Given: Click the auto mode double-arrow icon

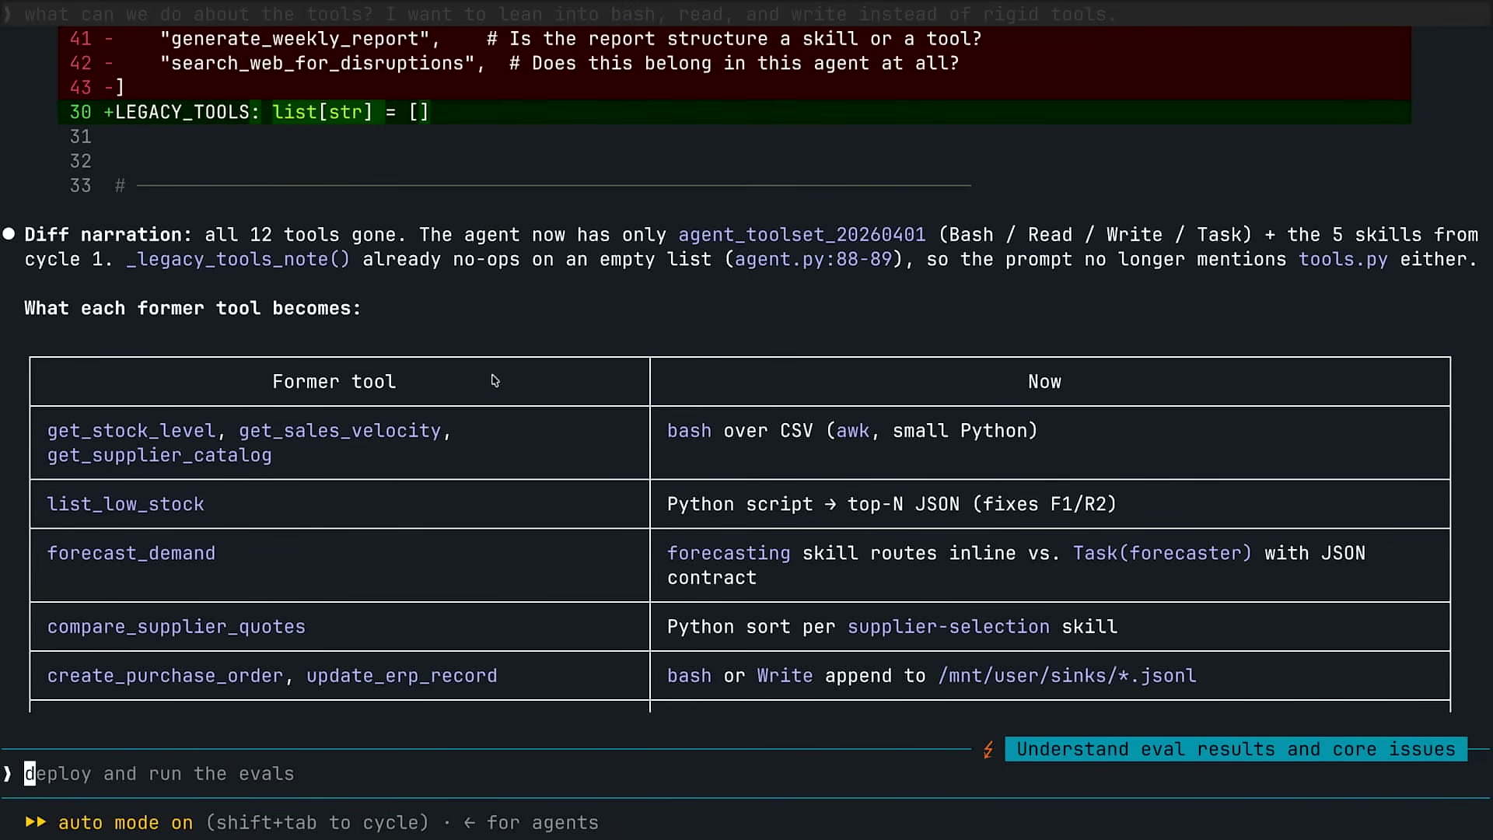Looking at the screenshot, I should pos(36,822).
